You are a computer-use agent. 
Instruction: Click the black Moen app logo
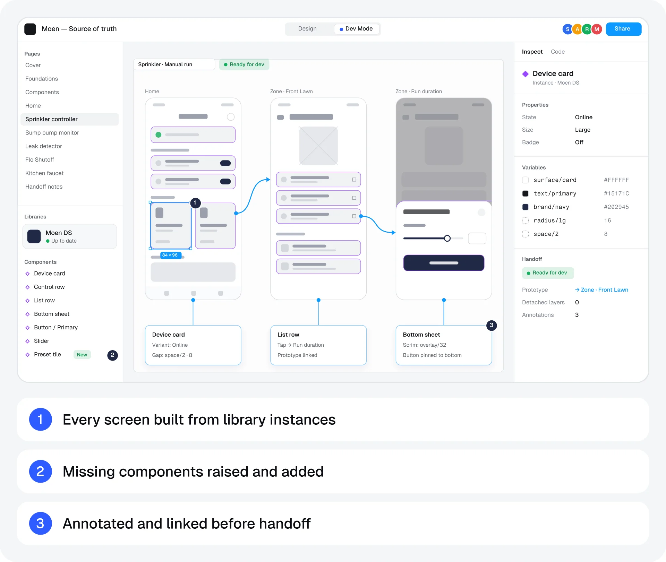pyautogui.click(x=30, y=29)
